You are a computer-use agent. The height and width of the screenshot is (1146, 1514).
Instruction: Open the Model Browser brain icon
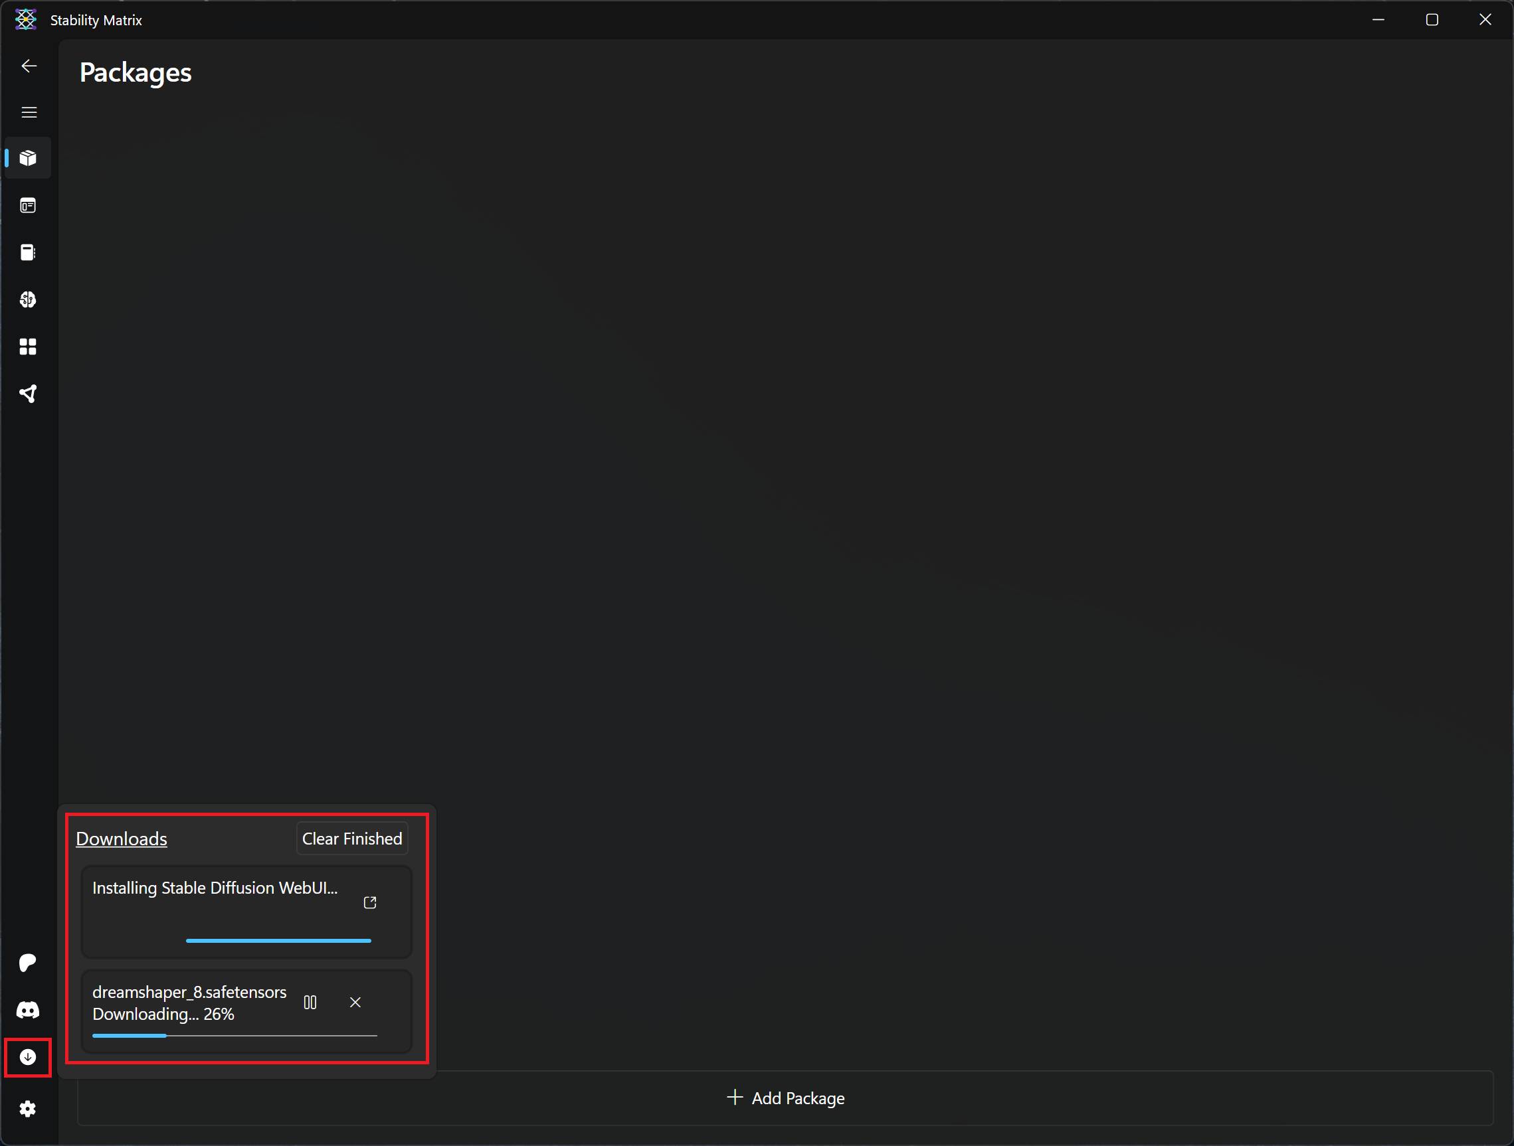[x=28, y=299]
